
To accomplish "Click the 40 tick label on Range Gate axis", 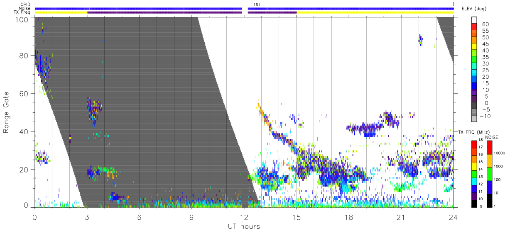I will coord(24,131).
